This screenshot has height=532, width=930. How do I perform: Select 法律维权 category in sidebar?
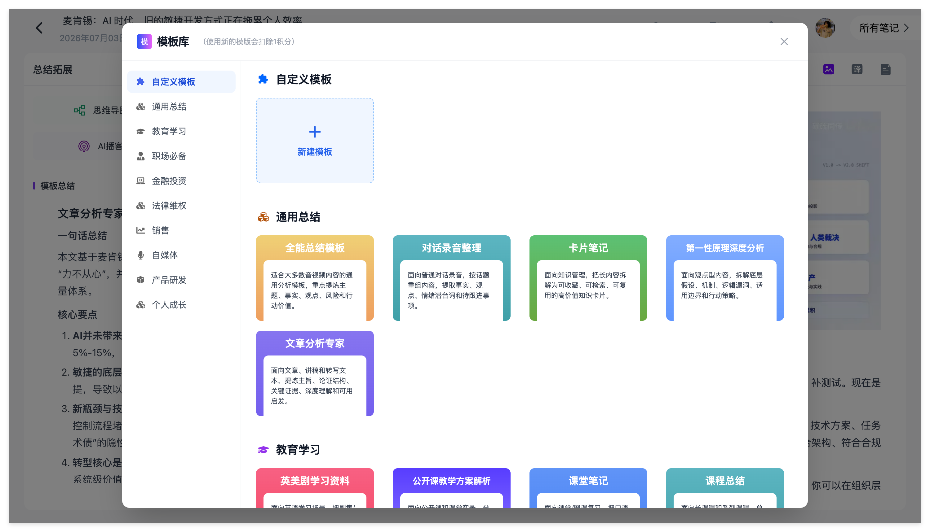tap(181, 206)
